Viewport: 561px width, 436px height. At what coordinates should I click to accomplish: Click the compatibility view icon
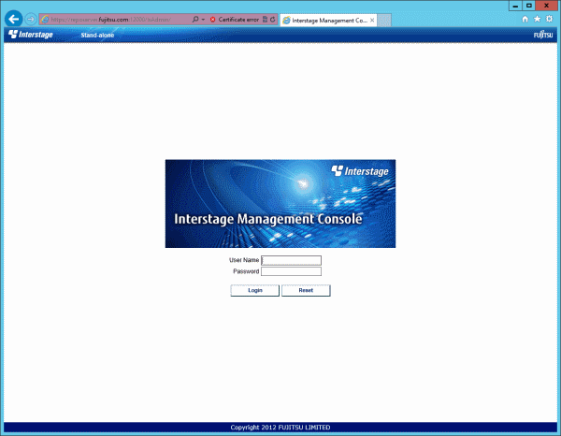(266, 20)
